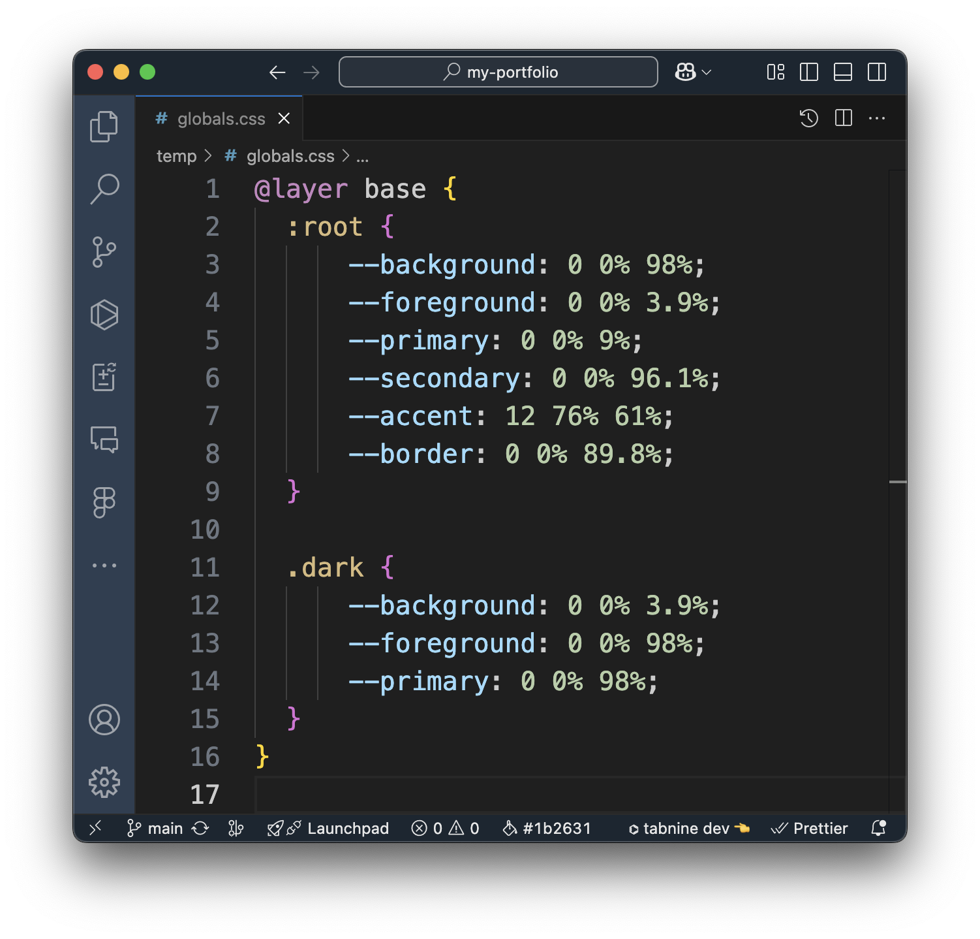Open the Copilot menu icon

tap(685, 72)
